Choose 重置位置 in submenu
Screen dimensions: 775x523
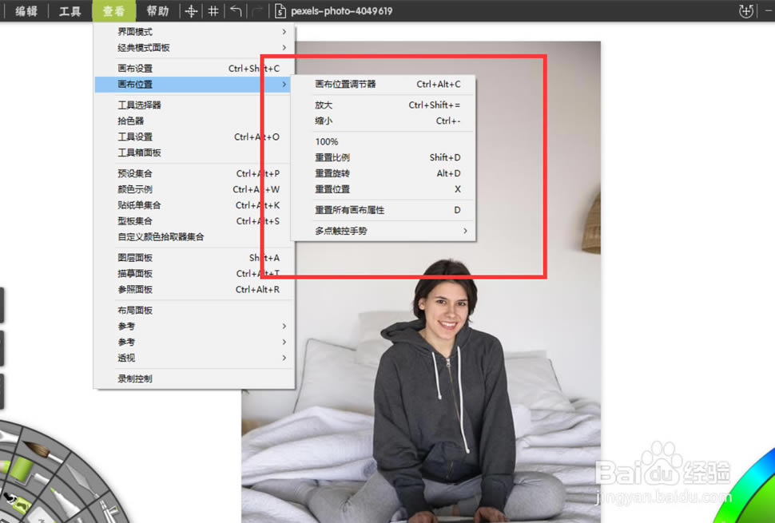coord(384,188)
